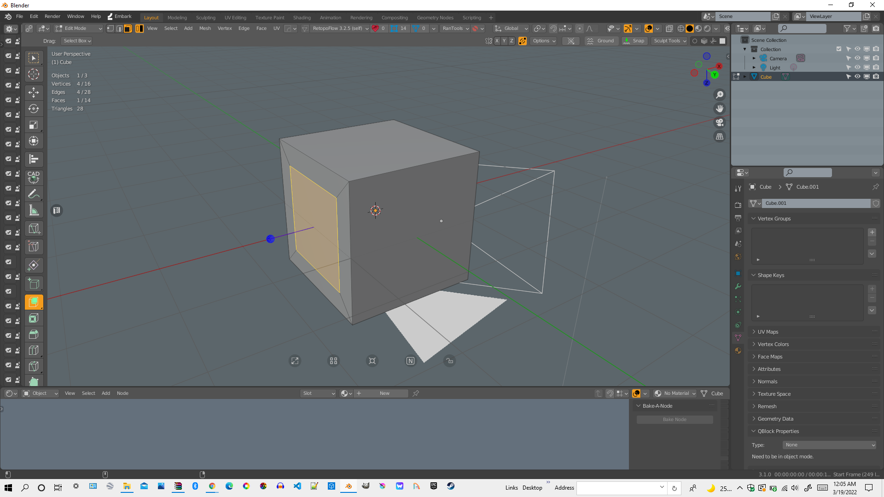Click the Blender icon in Windows taskbar
This screenshot has width=884, height=497.
pyautogui.click(x=349, y=486)
